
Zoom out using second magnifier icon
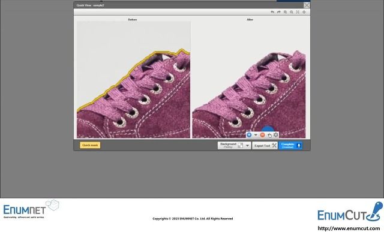click(x=292, y=12)
